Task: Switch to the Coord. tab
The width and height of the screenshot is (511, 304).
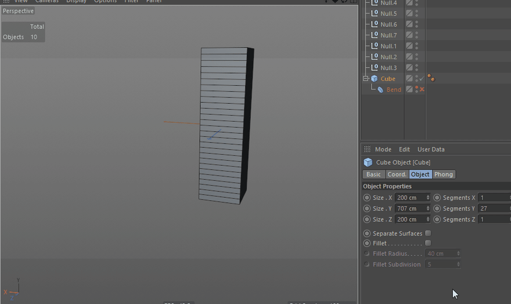Action: [x=397, y=175]
